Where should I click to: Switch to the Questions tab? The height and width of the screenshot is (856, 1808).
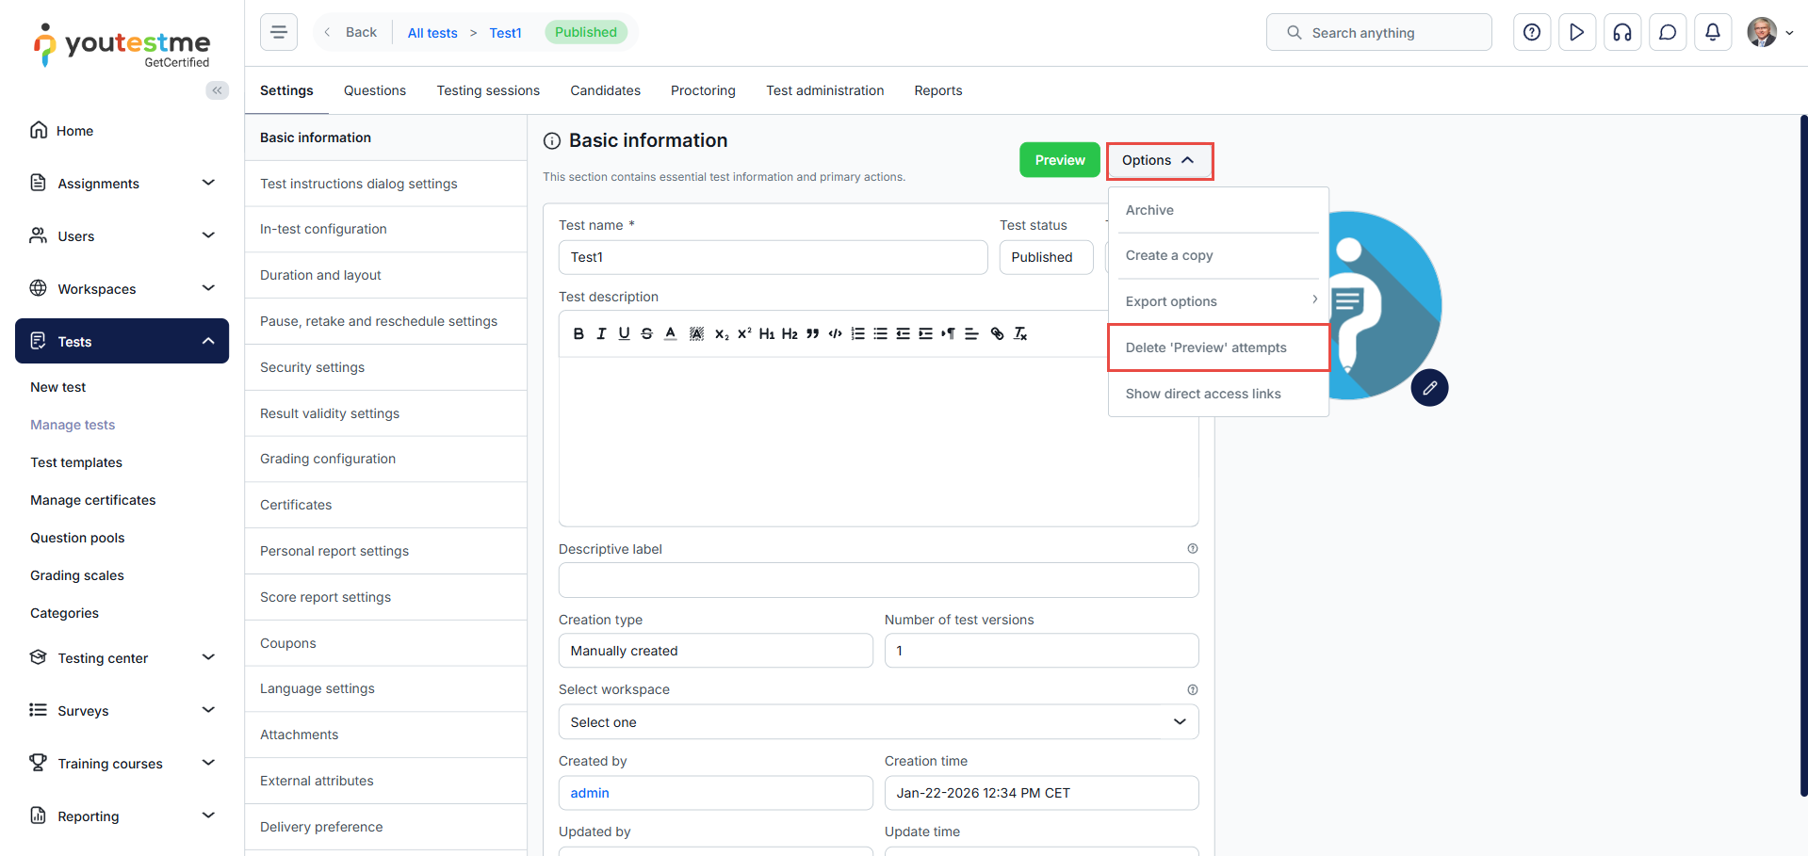(x=374, y=90)
